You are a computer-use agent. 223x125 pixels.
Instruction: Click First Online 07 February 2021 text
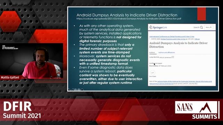[160, 66]
